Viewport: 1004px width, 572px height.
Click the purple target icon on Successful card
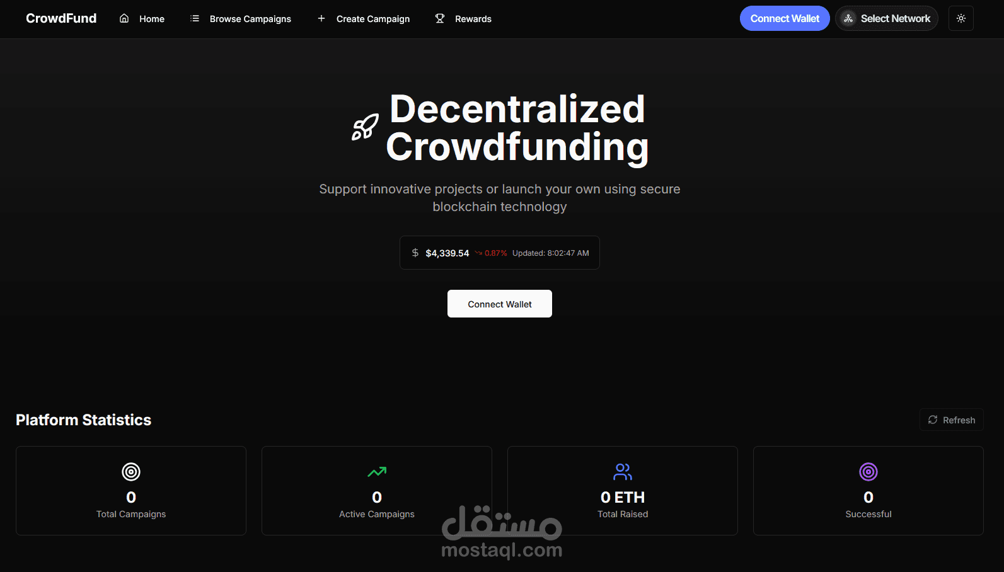pos(868,471)
